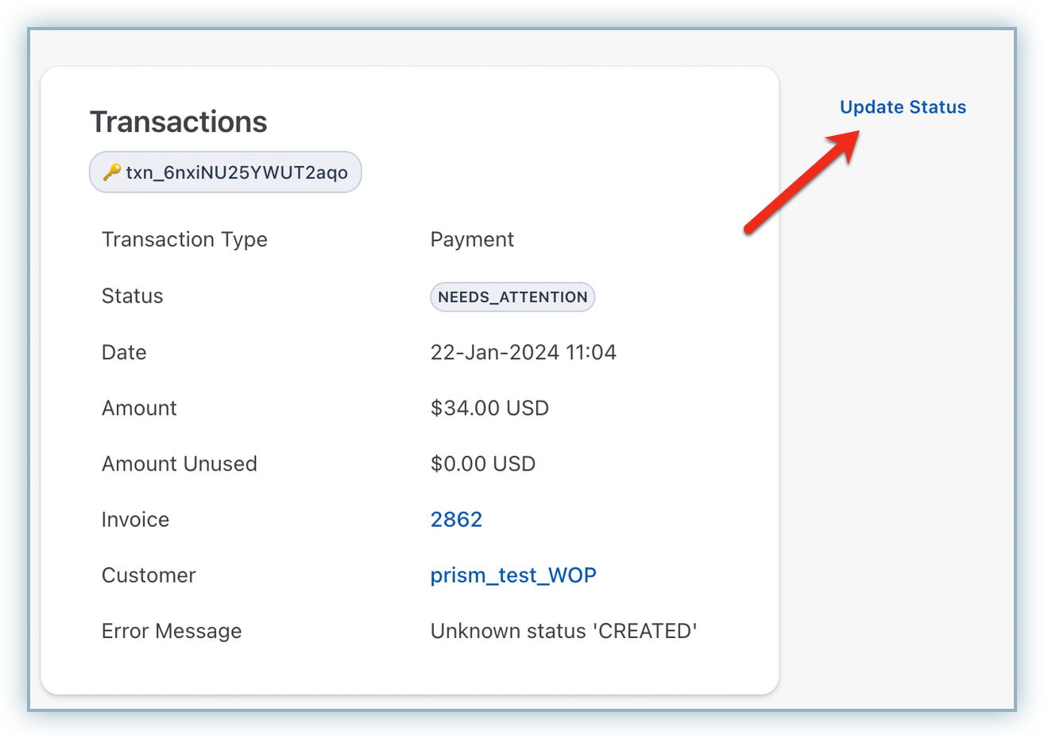Click the date value 22-Jan-2024 11:04
Screen dimensions: 1044x739
coord(523,353)
